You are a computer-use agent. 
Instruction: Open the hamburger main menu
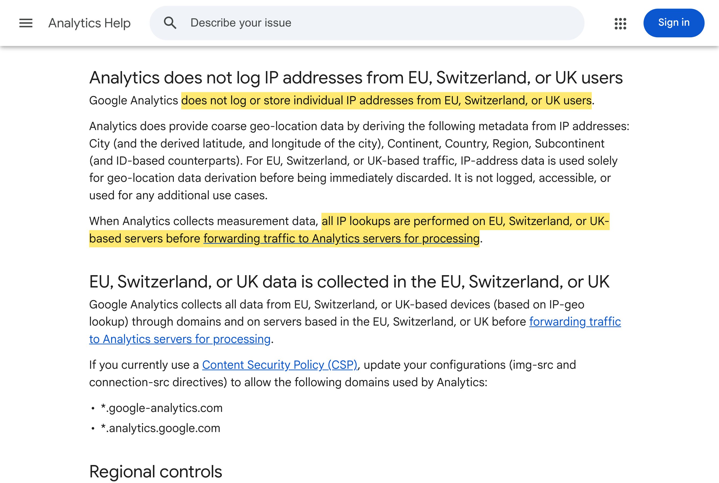click(x=26, y=23)
